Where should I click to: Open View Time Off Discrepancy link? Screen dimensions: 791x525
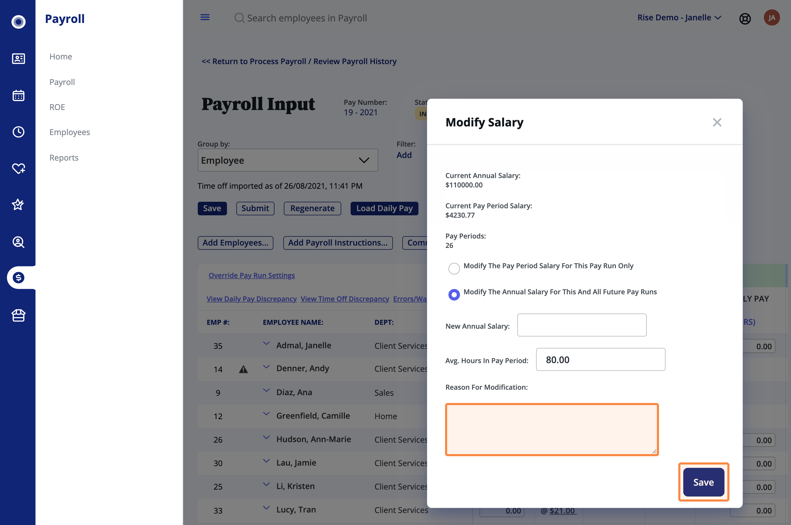pos(345,299)
